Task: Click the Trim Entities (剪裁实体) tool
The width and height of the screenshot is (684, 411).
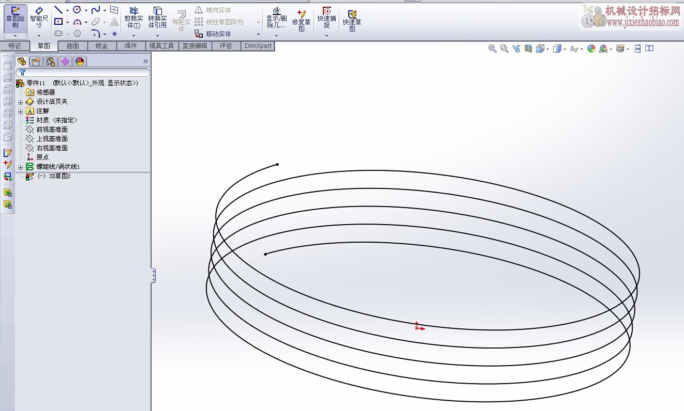Action: click(x=133, y=18)
